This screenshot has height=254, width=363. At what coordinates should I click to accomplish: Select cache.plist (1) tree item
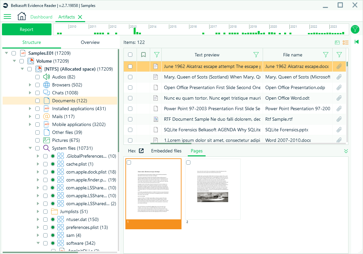pyautogui.click(x=80, y=164)
